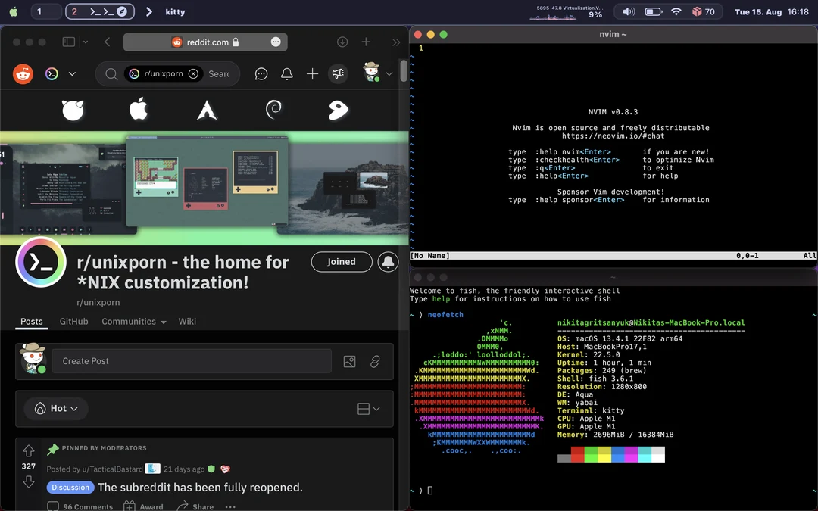Viewport: 818px width, 511px height.
Task: Open Reddit chat
Action: pyautogui.click(x=261, y=73)
